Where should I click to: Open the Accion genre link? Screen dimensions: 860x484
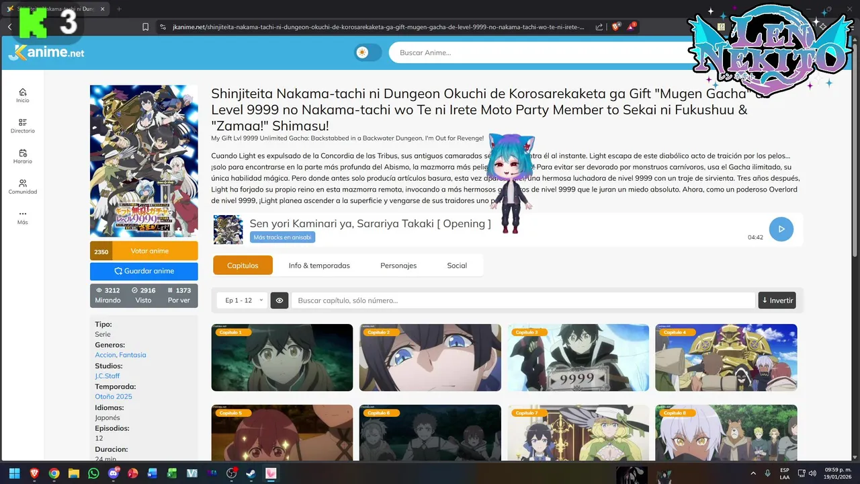pyautogui.click(x=105, y=355)
